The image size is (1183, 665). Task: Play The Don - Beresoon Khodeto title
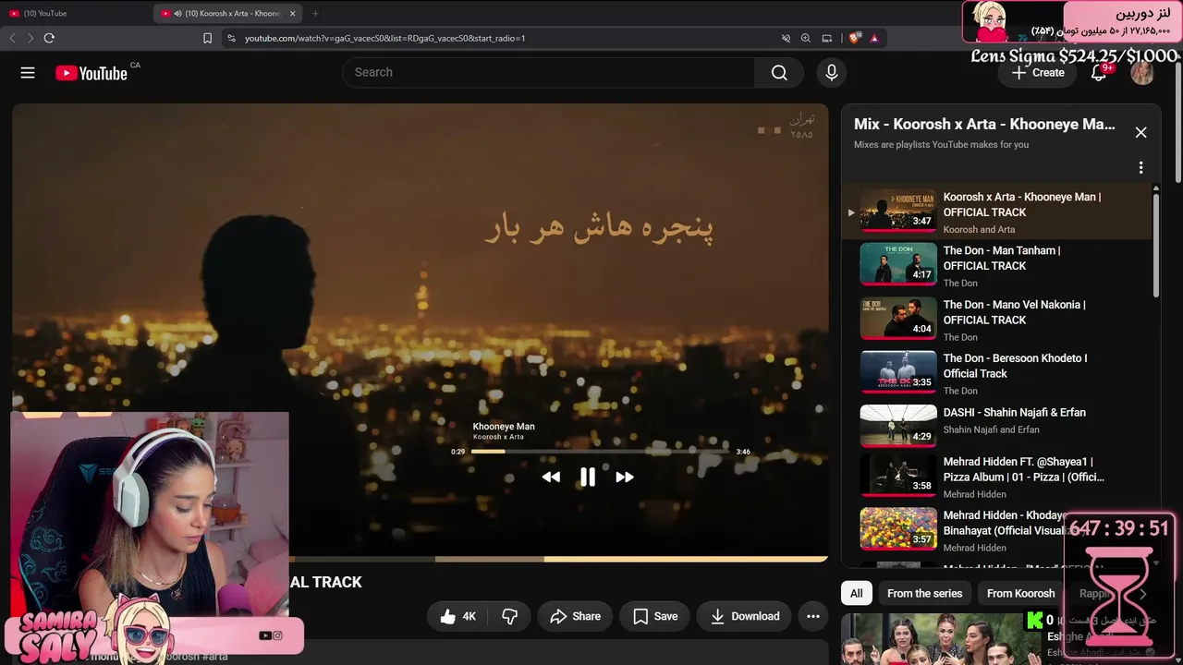pos(1015,366)
